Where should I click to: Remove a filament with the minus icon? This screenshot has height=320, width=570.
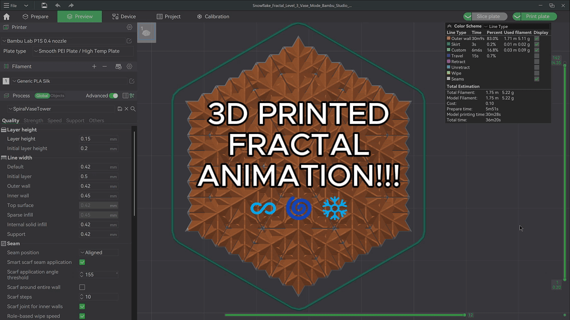[104, 66]
